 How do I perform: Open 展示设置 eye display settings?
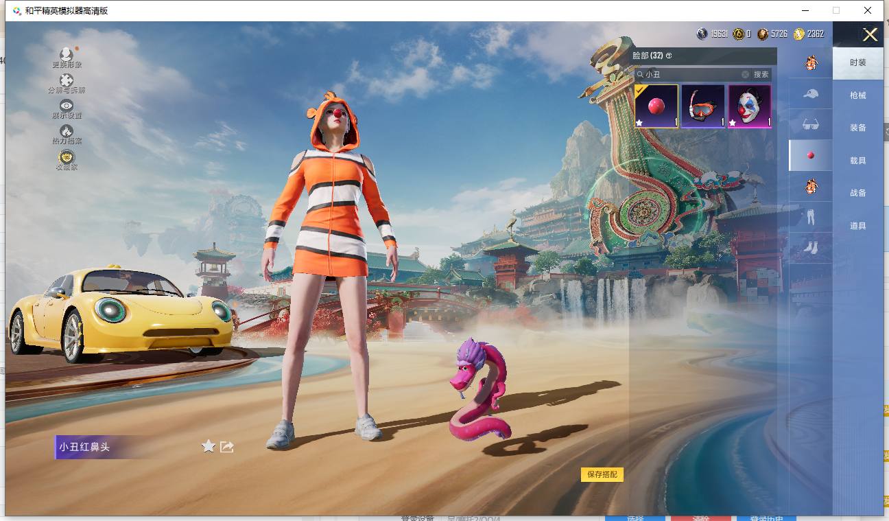pos(67,106)
